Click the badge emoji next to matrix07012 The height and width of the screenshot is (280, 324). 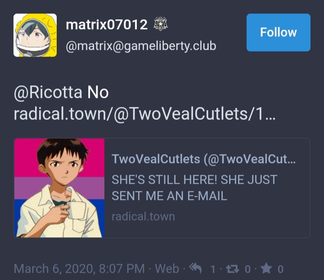(161, 24)
